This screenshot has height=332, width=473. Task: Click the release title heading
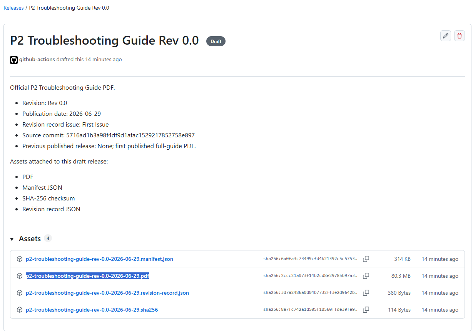click(104, 40)
